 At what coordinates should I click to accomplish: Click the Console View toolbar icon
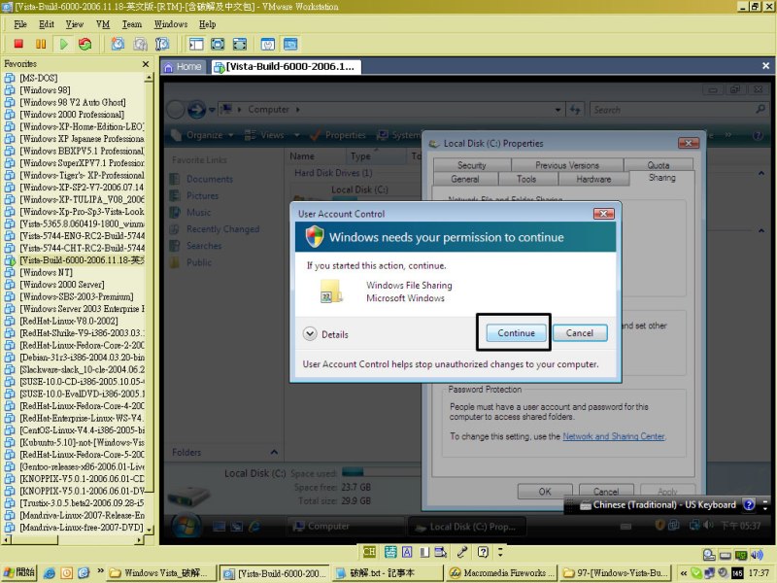[290, 44]
